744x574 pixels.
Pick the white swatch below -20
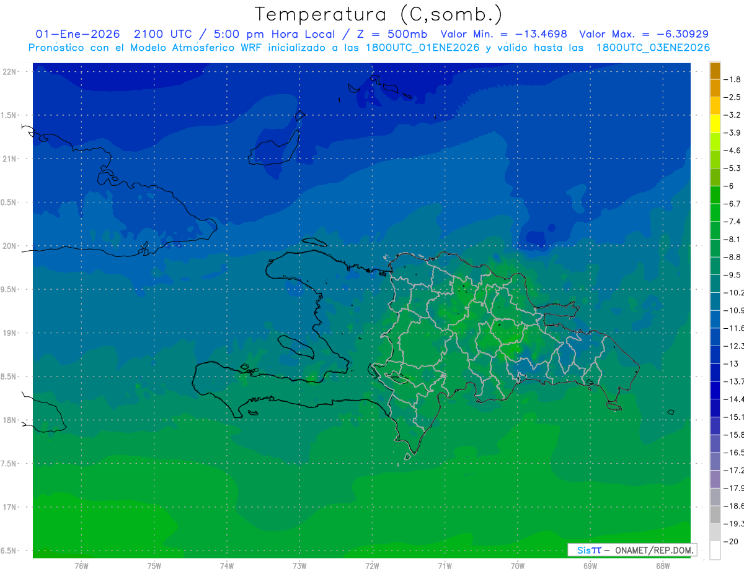715,550
